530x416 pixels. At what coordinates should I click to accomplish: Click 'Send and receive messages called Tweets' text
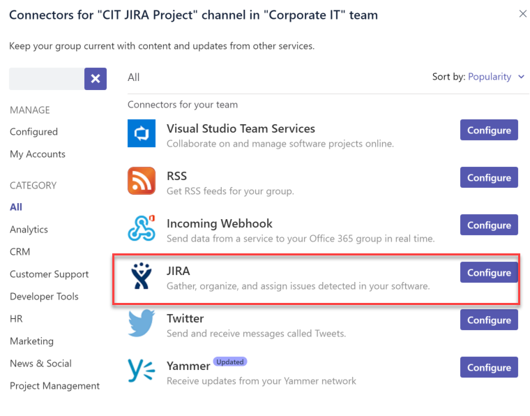click(256, 334)
